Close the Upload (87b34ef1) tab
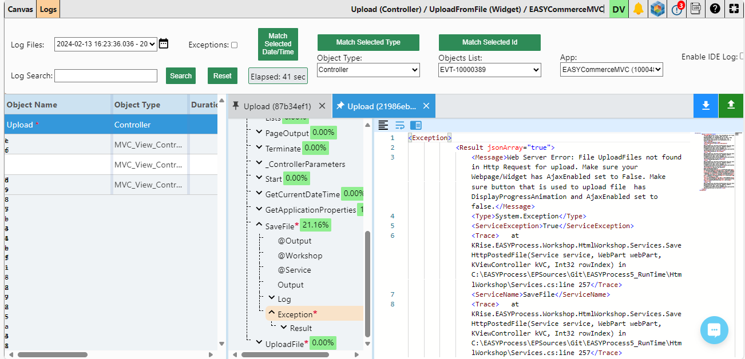745x359 pixels. click(322, 106)
